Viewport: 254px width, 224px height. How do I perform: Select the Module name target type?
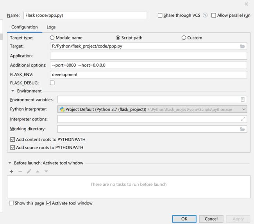tap(52, 38)
